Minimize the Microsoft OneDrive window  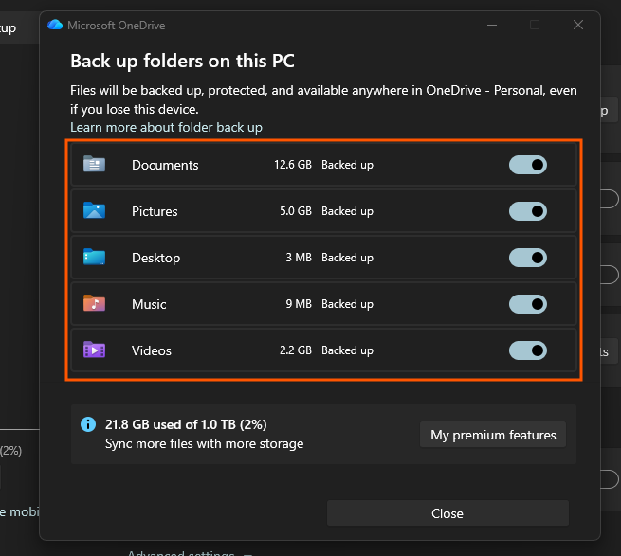pyautogui.click(x=492, y=25)
